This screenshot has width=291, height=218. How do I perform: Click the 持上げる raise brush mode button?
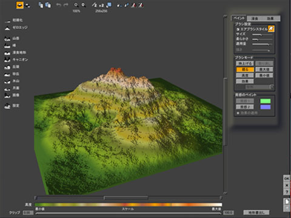tap(245, 64)
